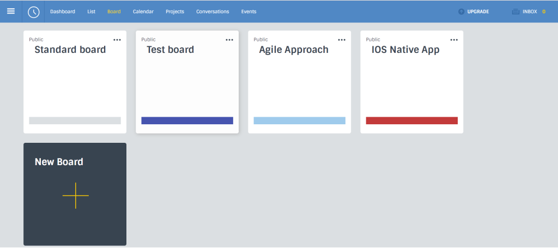Go to the Events tab
The height and width of the screenshot is (248, 558).
pos(248,11)
